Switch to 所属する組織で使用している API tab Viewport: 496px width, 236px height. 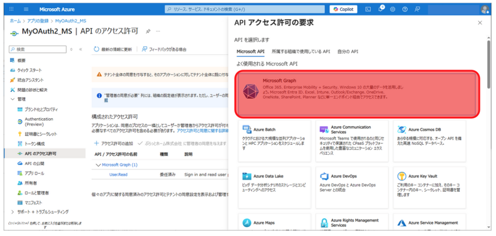[x=301, y=51]
